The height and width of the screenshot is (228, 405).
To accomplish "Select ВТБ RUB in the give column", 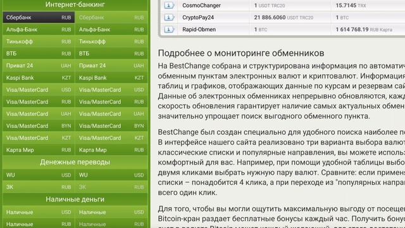I will tap(39, 53).
